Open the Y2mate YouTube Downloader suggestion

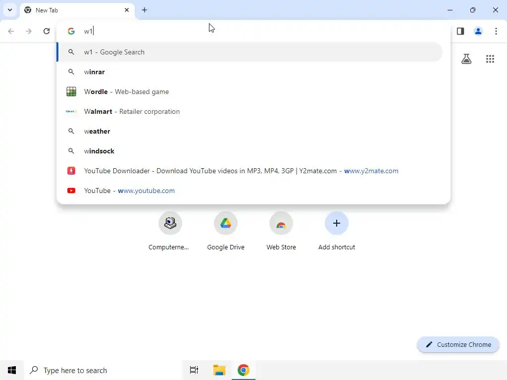(250, 171)
